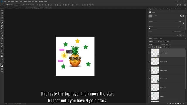This screenshot has width=187, height=105.
Task: Hide the Shape 1 copy layer
Action: tap(149, 87)
